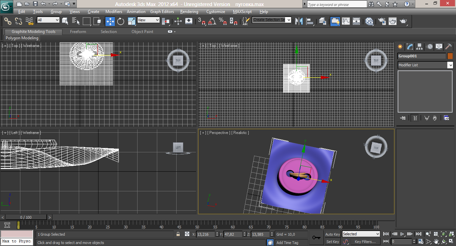Open Select by Name list

(x=76, y=21)
